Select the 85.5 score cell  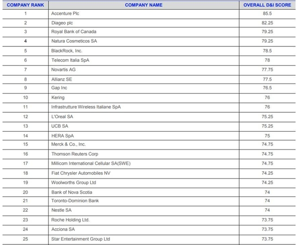click(x=267, y=13)
